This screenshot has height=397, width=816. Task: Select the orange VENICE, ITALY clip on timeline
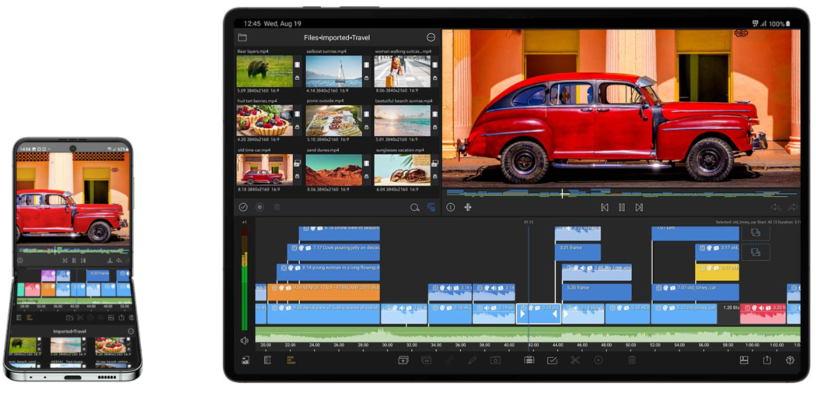click(x=323, y=292)
